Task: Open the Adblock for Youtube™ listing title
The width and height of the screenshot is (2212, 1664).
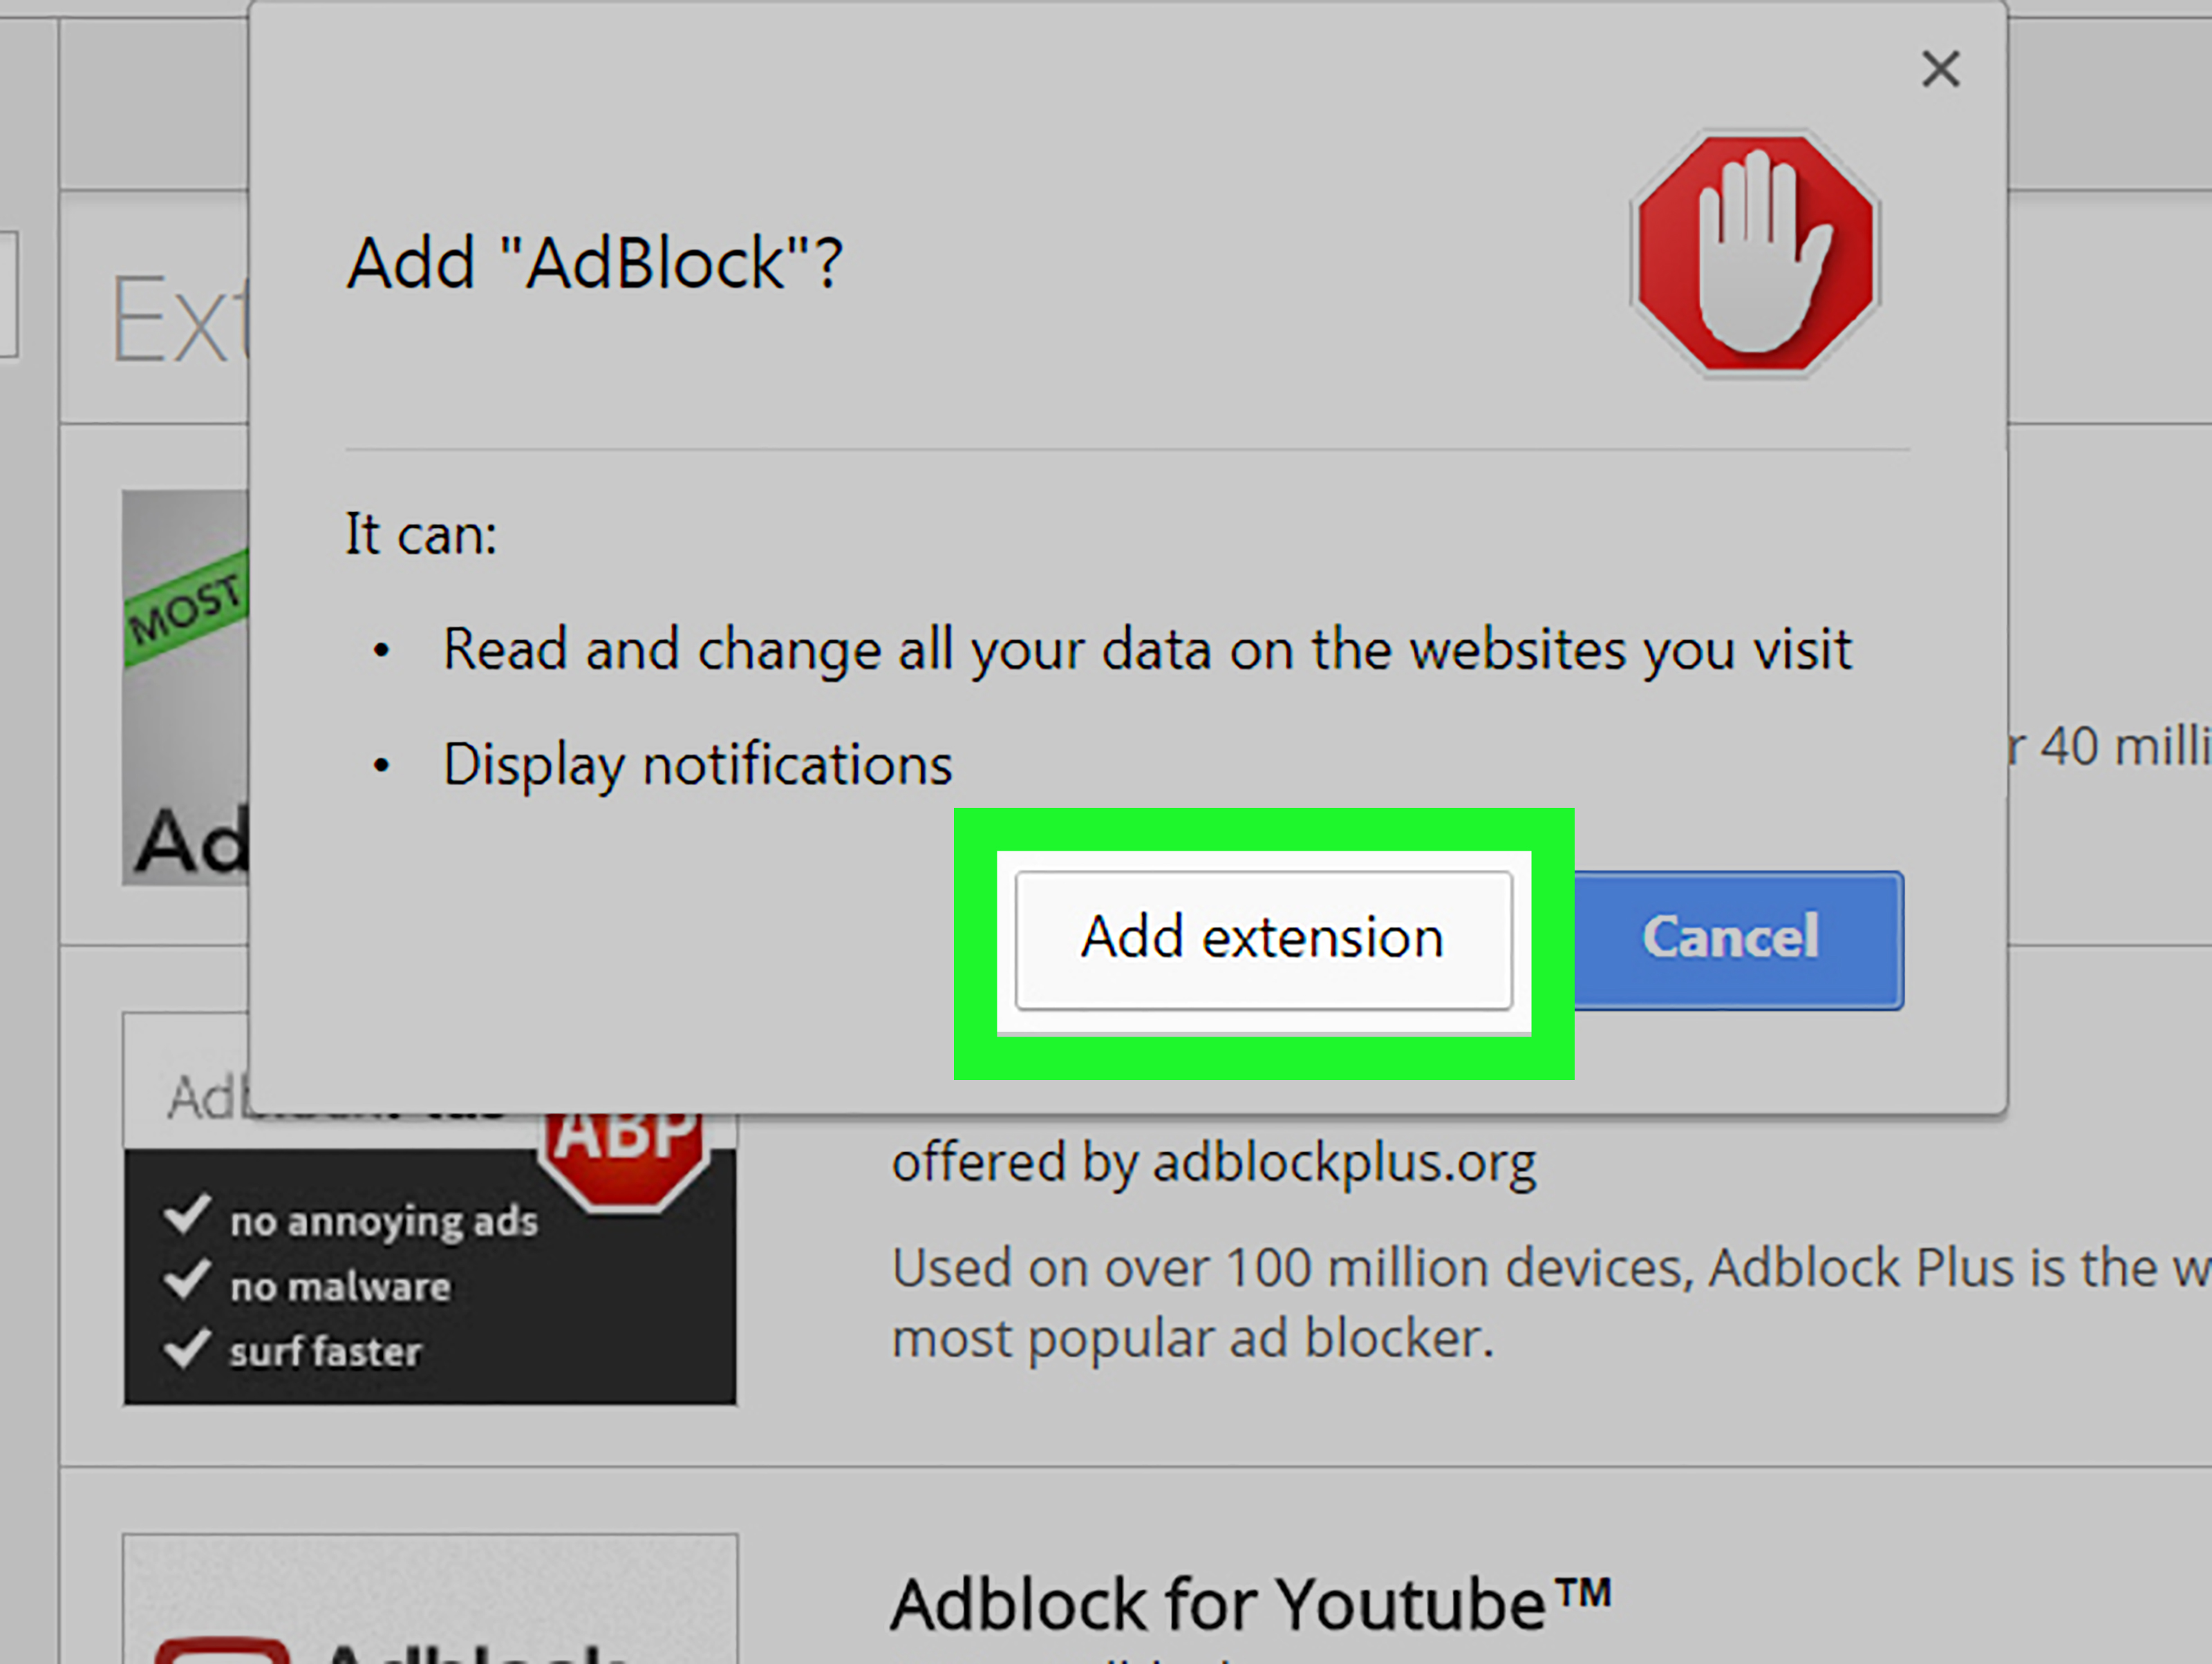Action: pyautogui.click(x=1250, y=1604)
